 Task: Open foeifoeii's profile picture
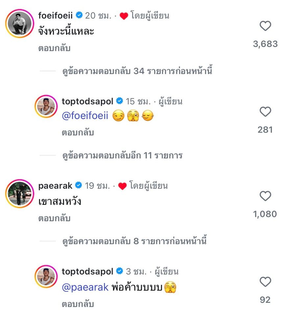20,24
